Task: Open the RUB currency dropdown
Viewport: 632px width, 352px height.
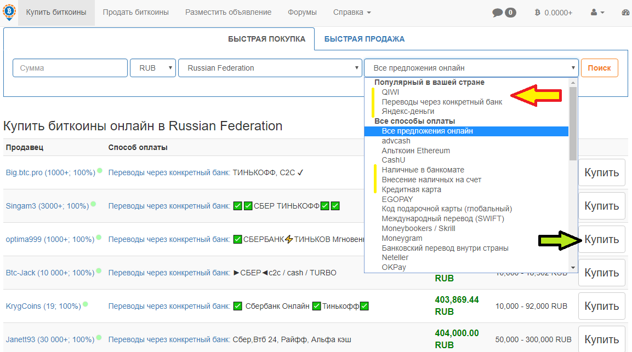Action: (153, 68)
